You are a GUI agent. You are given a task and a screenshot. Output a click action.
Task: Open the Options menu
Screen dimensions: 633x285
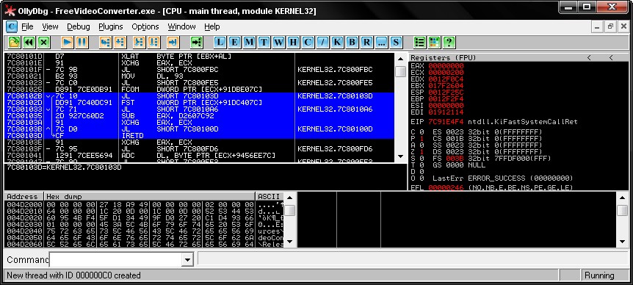click(x=145, y=26)
